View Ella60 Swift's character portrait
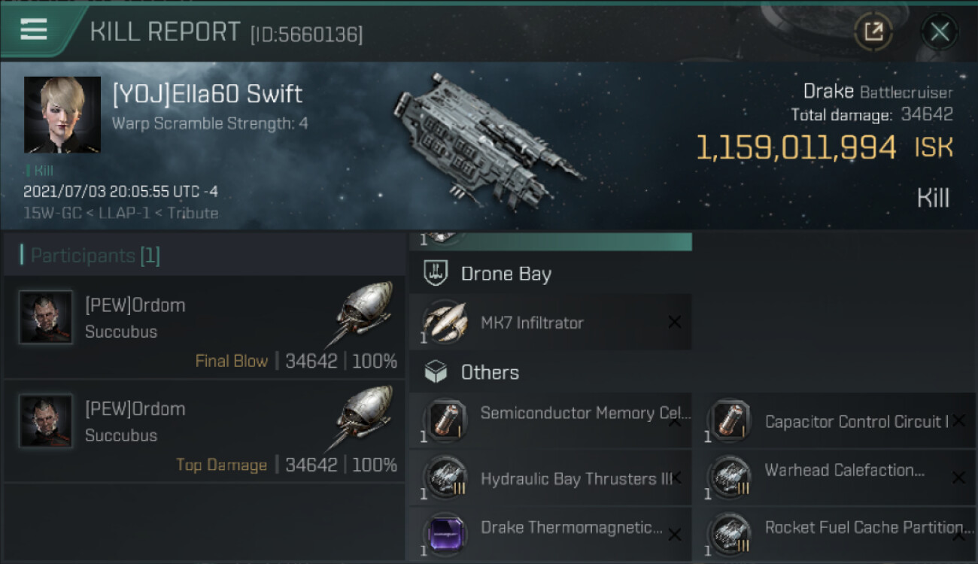This screenshot has height=564, width=978. (62, 114)
